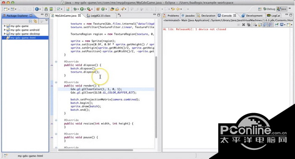Close the MyGdxGame.java editor tab
This screenshot has height=159, width=295.
point(79,16)
